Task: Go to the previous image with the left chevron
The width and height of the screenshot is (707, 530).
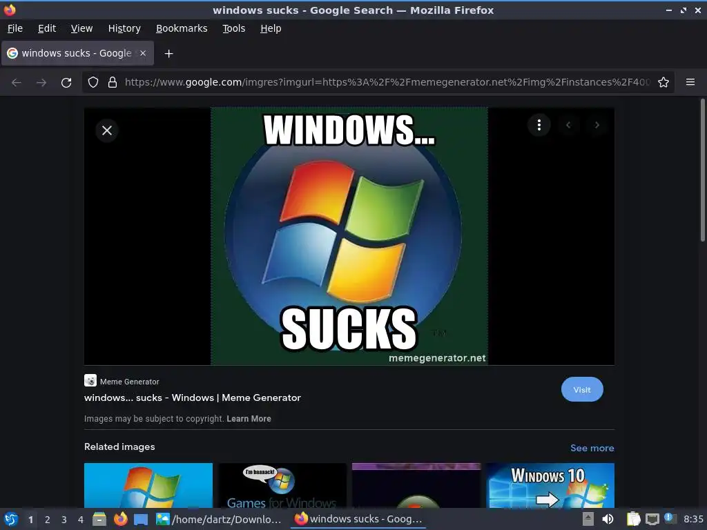Action: (x=568, y=125)
